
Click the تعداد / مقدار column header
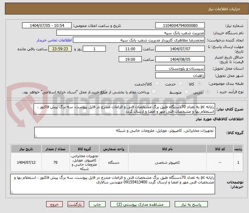[55, 149]
